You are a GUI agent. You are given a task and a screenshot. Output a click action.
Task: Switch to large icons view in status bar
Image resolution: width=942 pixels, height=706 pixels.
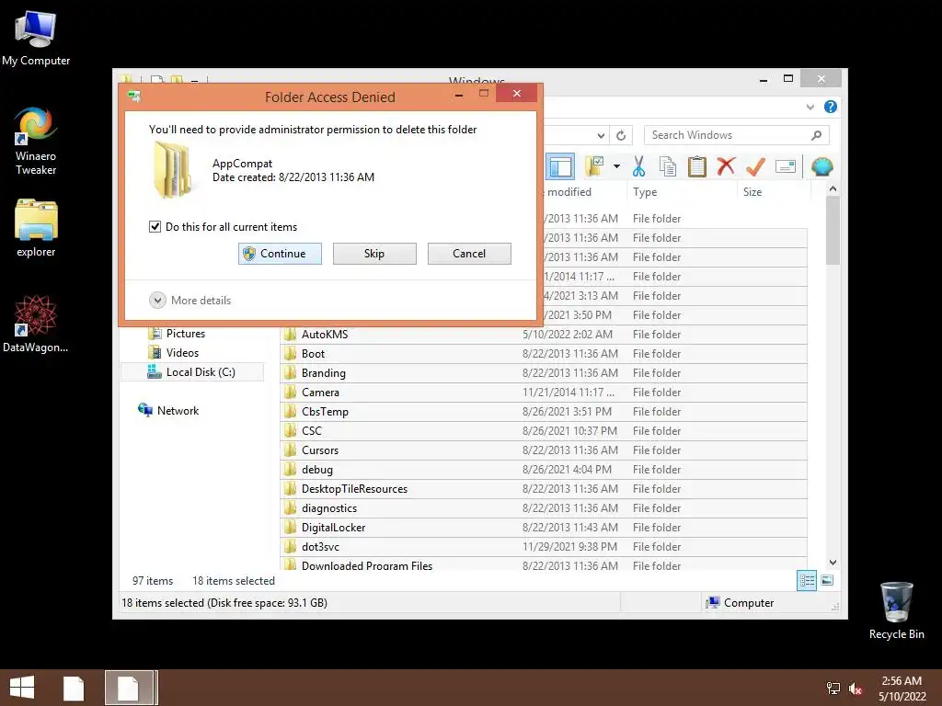(x=827, y=581)
